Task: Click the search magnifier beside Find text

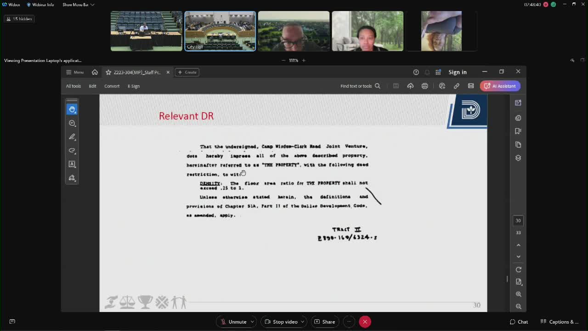Action: click(378, 86)
